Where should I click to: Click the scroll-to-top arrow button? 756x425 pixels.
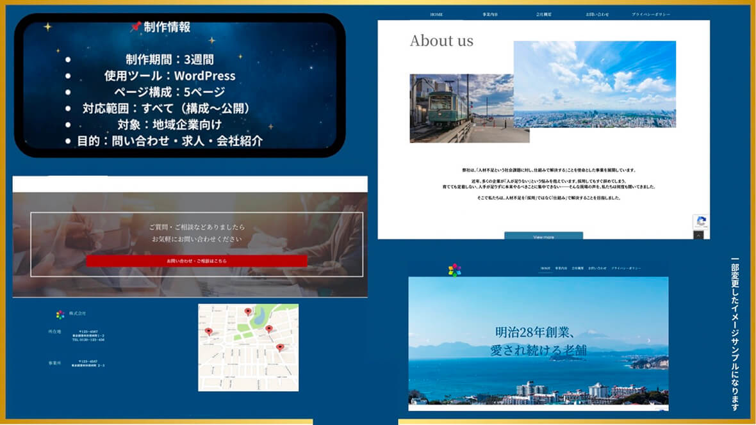pyautogui.click(x=698, y=235)
